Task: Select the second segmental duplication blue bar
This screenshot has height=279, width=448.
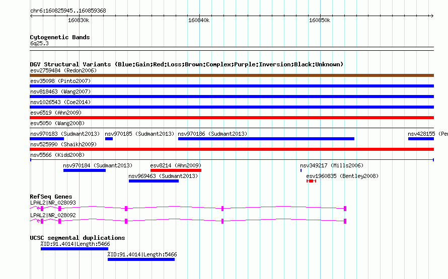Action: click(x=141, y=259)
